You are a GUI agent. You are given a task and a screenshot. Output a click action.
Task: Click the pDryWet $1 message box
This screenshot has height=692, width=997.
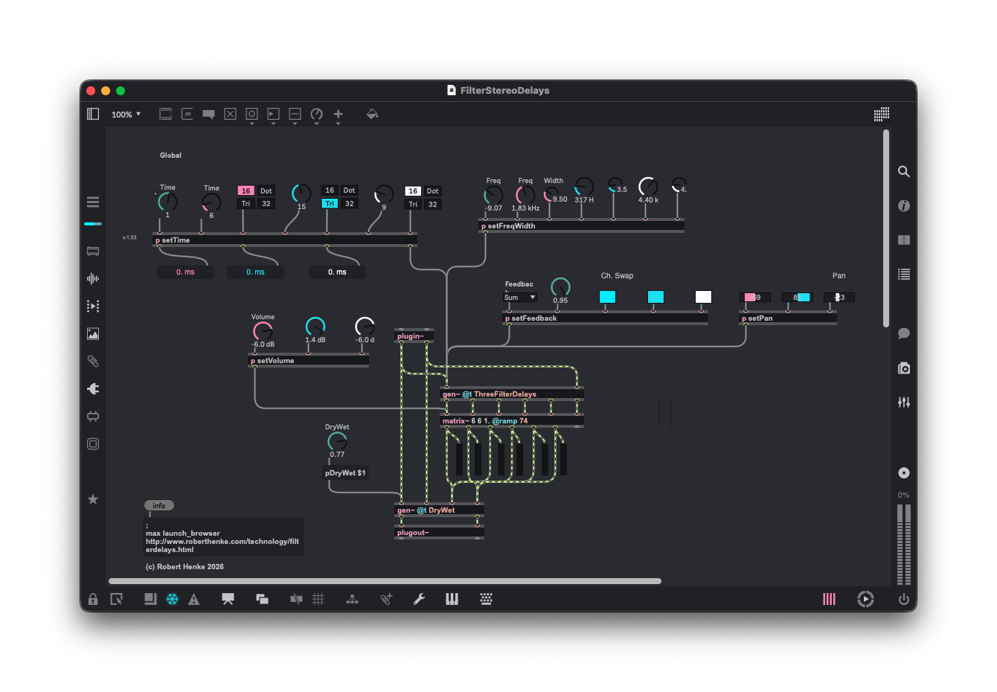(345, 473)
